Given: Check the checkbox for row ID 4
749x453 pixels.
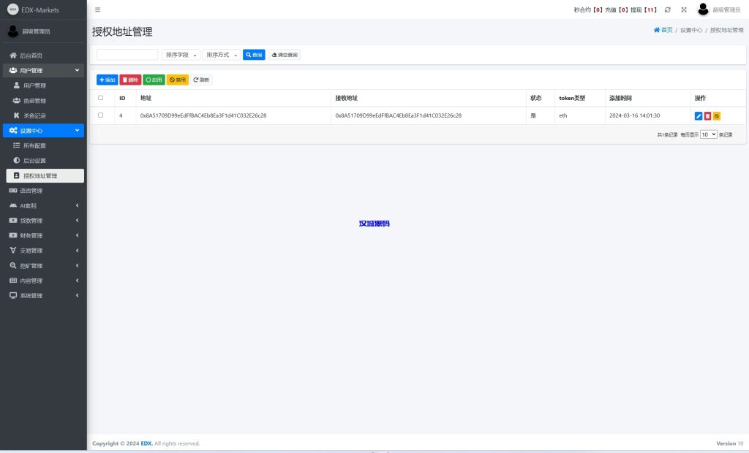Looking at the screenshot, I should [x=101, y=115].
